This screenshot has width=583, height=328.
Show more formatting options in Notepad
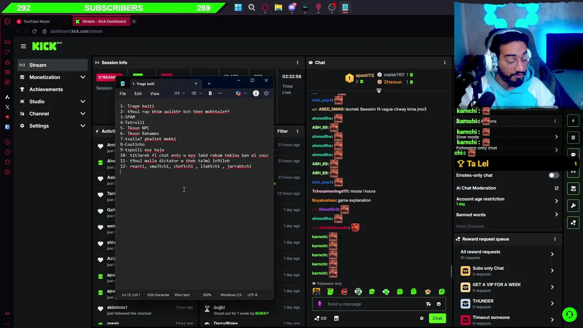220,93
